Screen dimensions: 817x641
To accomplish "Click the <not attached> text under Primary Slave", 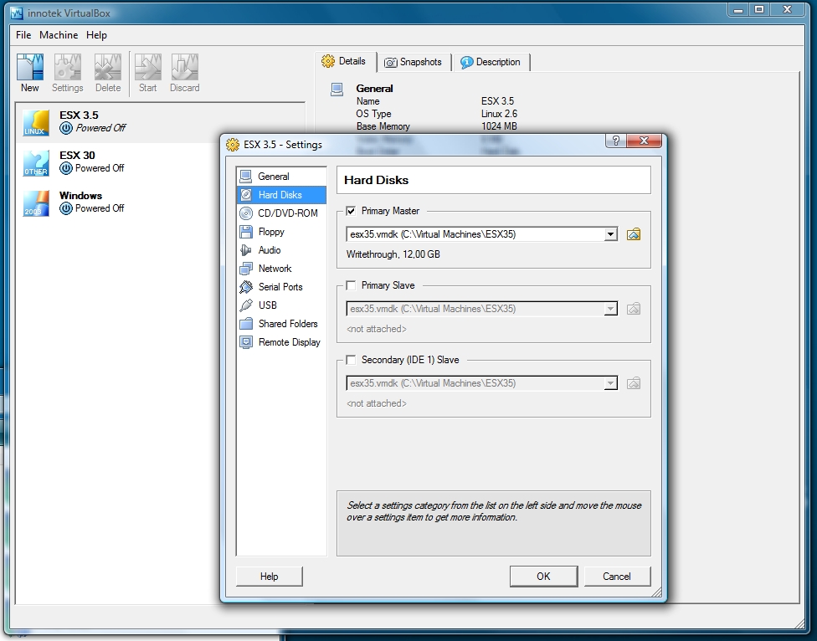I will click(x=377, y=329).
